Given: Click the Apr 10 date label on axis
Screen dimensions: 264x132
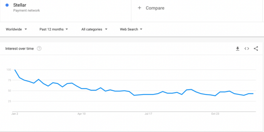Looking at the screenshot, I should [81, 114].
